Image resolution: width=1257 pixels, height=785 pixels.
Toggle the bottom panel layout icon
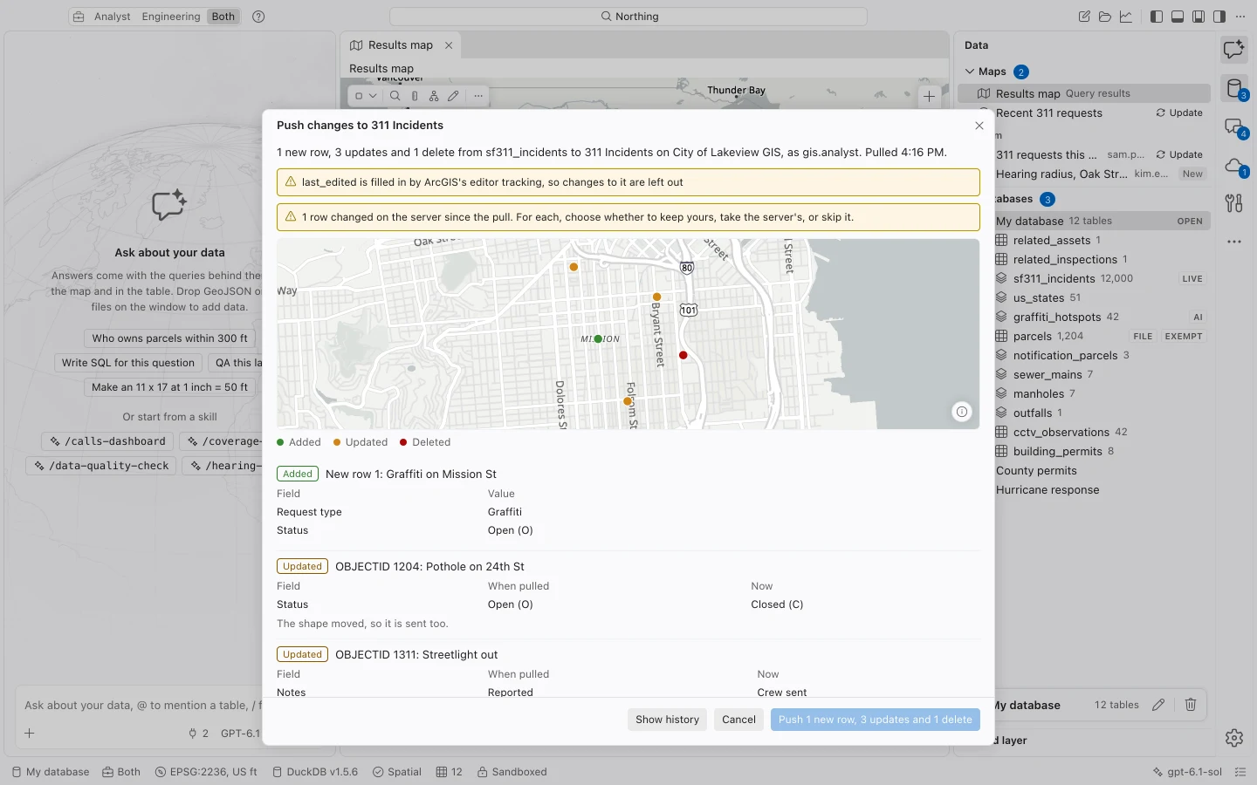pos(1178,17)
